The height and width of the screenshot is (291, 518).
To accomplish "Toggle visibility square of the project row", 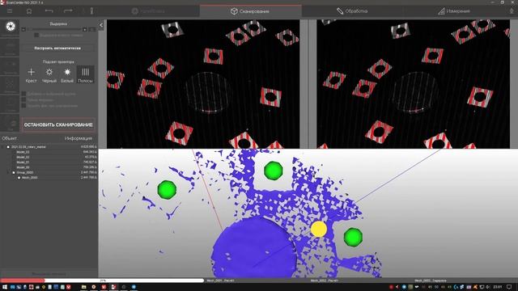I will pyautogui.click(x=8, y=147).
